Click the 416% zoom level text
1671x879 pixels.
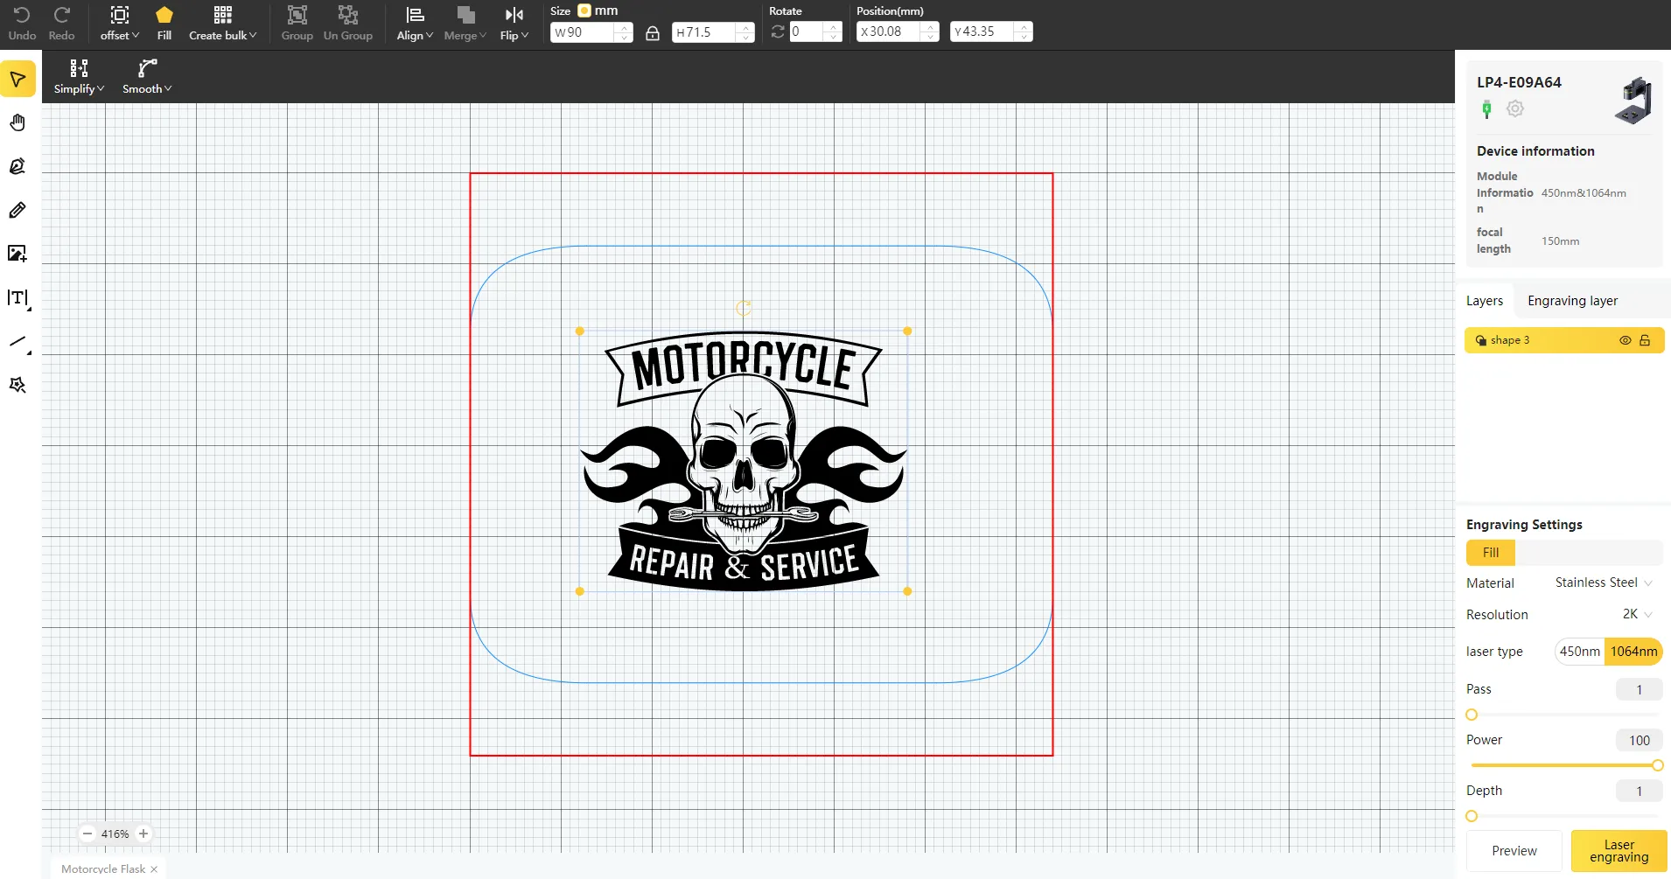pyautogui.click(x=115, y=834)
